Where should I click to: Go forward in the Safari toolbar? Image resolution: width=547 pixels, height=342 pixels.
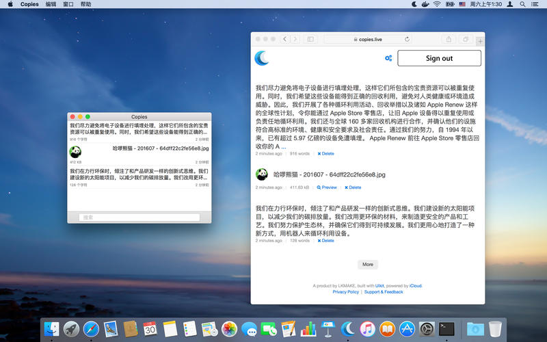pos(295,39)
